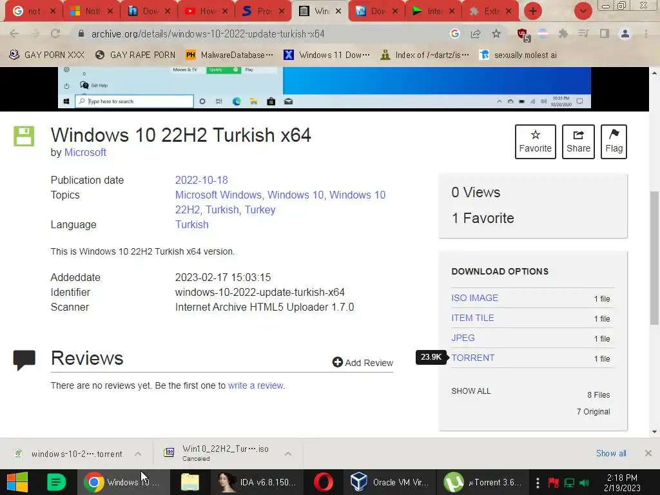Close the downloads bar
The width and height of the screenshot is (660, 495).
click(648, 453)
